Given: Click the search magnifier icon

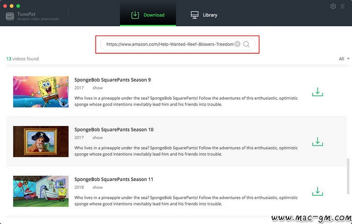Looking at the screenshot, I should 246,44.
